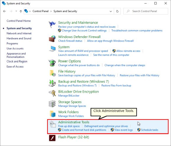Viewport: 171px width, 146px height.
Task: Open the Security and Maintenance heading
Action: (x=78, y=22)
